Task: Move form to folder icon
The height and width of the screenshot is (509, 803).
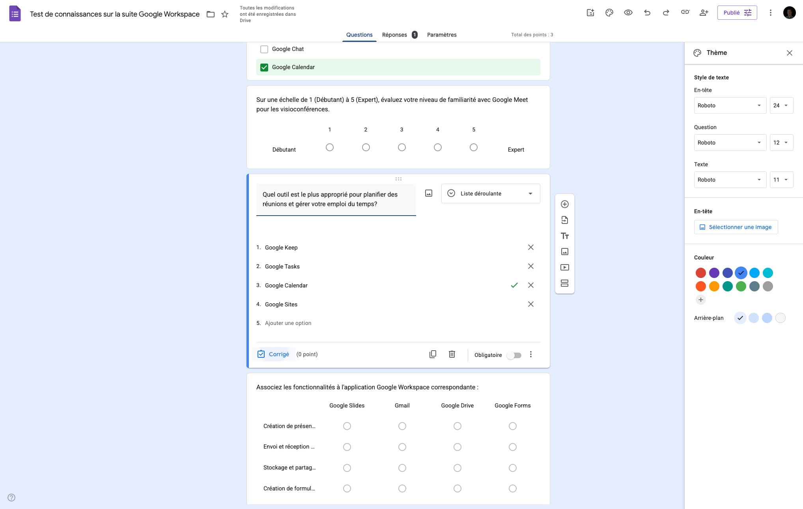Action: pos(211,14)
